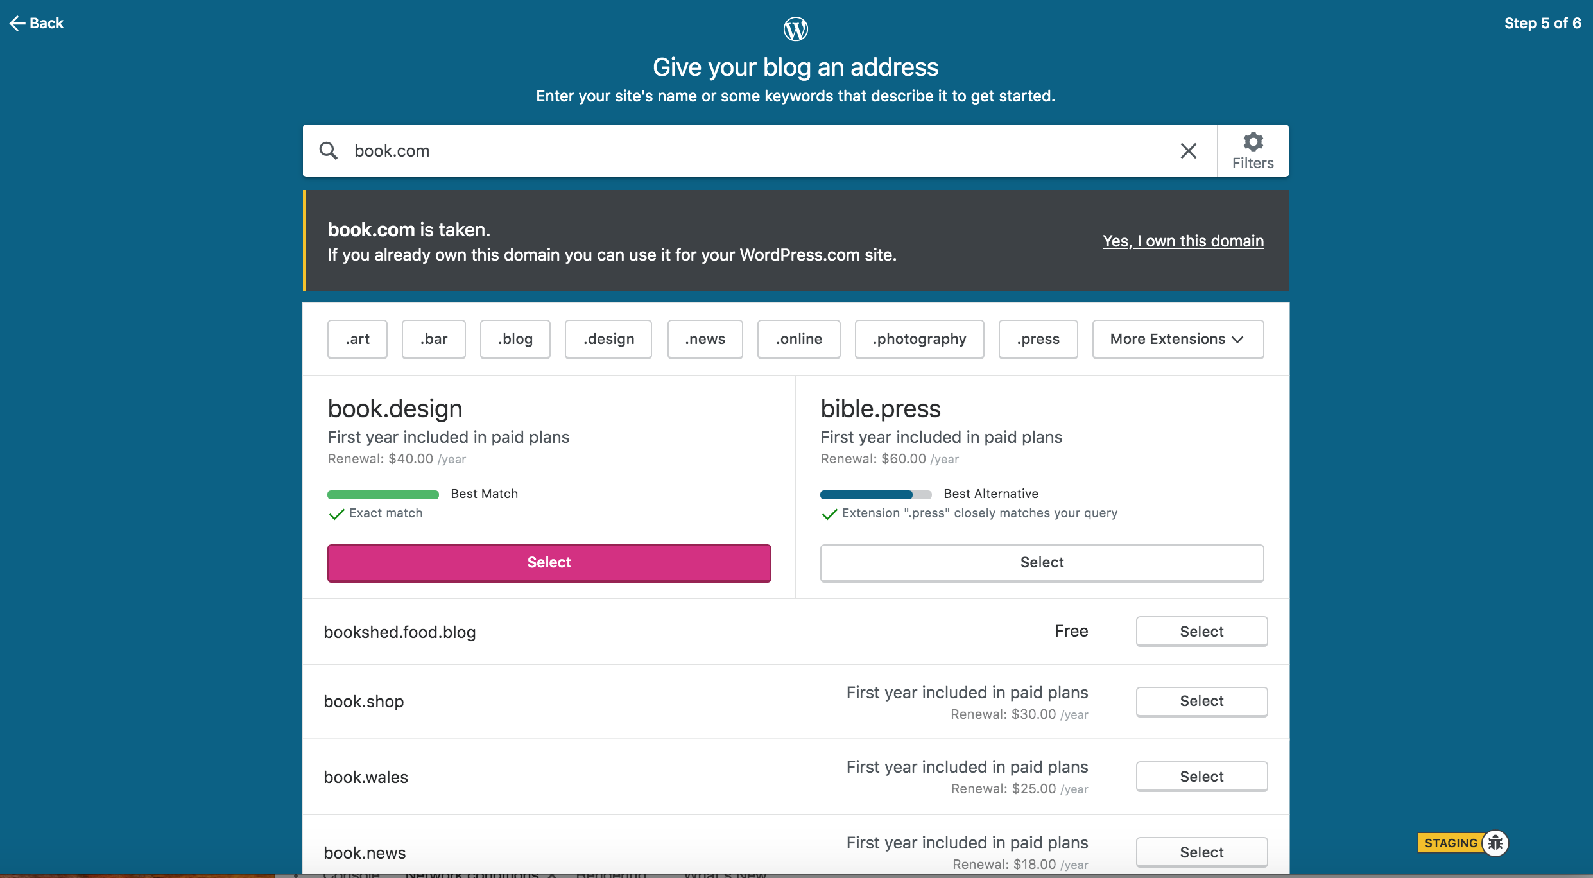The height and width of the screenshot is (878, 1593).
Task: Click the Best Match green progress bar
Action: point(383,494)
